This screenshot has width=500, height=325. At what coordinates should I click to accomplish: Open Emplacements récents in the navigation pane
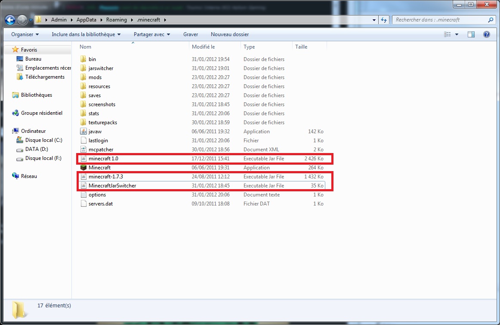point(48,68)
